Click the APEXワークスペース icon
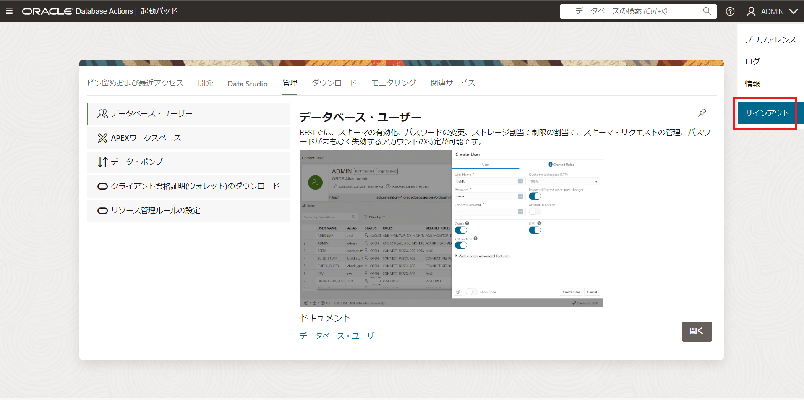804x400 pixels. tap(102, 138)
